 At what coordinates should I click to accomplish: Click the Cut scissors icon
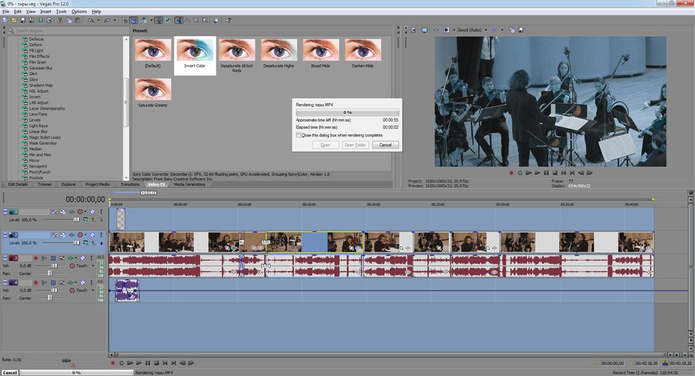point(60,20)
